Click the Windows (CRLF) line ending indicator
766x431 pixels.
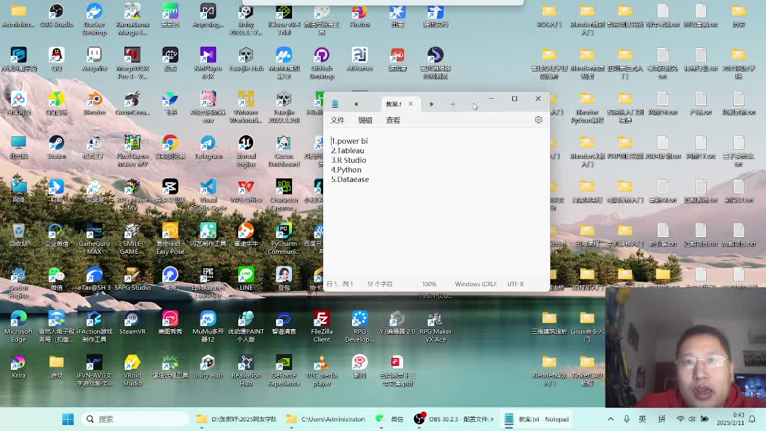476,284
